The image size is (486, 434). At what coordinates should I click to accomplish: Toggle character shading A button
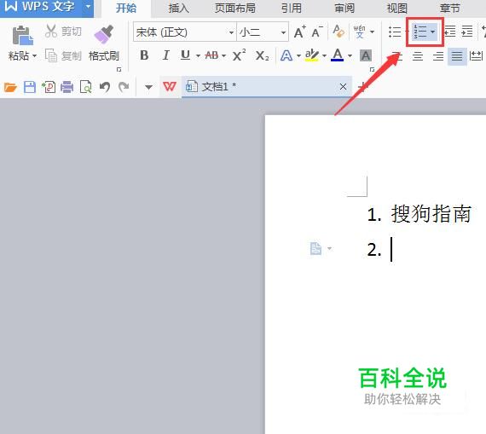coord(366,55)
